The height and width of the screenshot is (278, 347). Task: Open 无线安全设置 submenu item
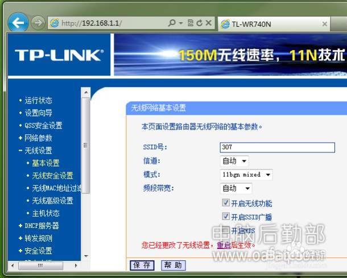point(52,176)
